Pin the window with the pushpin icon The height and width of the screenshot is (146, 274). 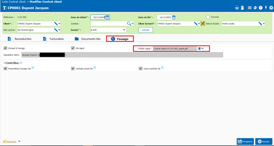click(x=266, y=8)
